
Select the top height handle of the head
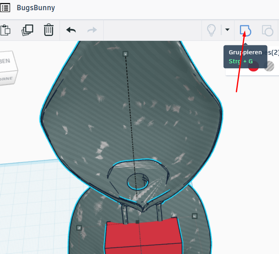[126, 54]
